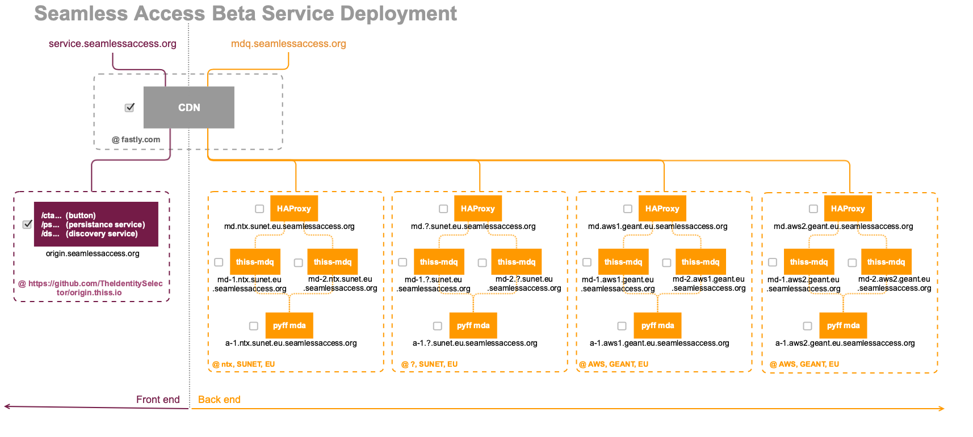Check the pyff mda box for a-1.aws2.geant.eu

(x=808, y=326)
